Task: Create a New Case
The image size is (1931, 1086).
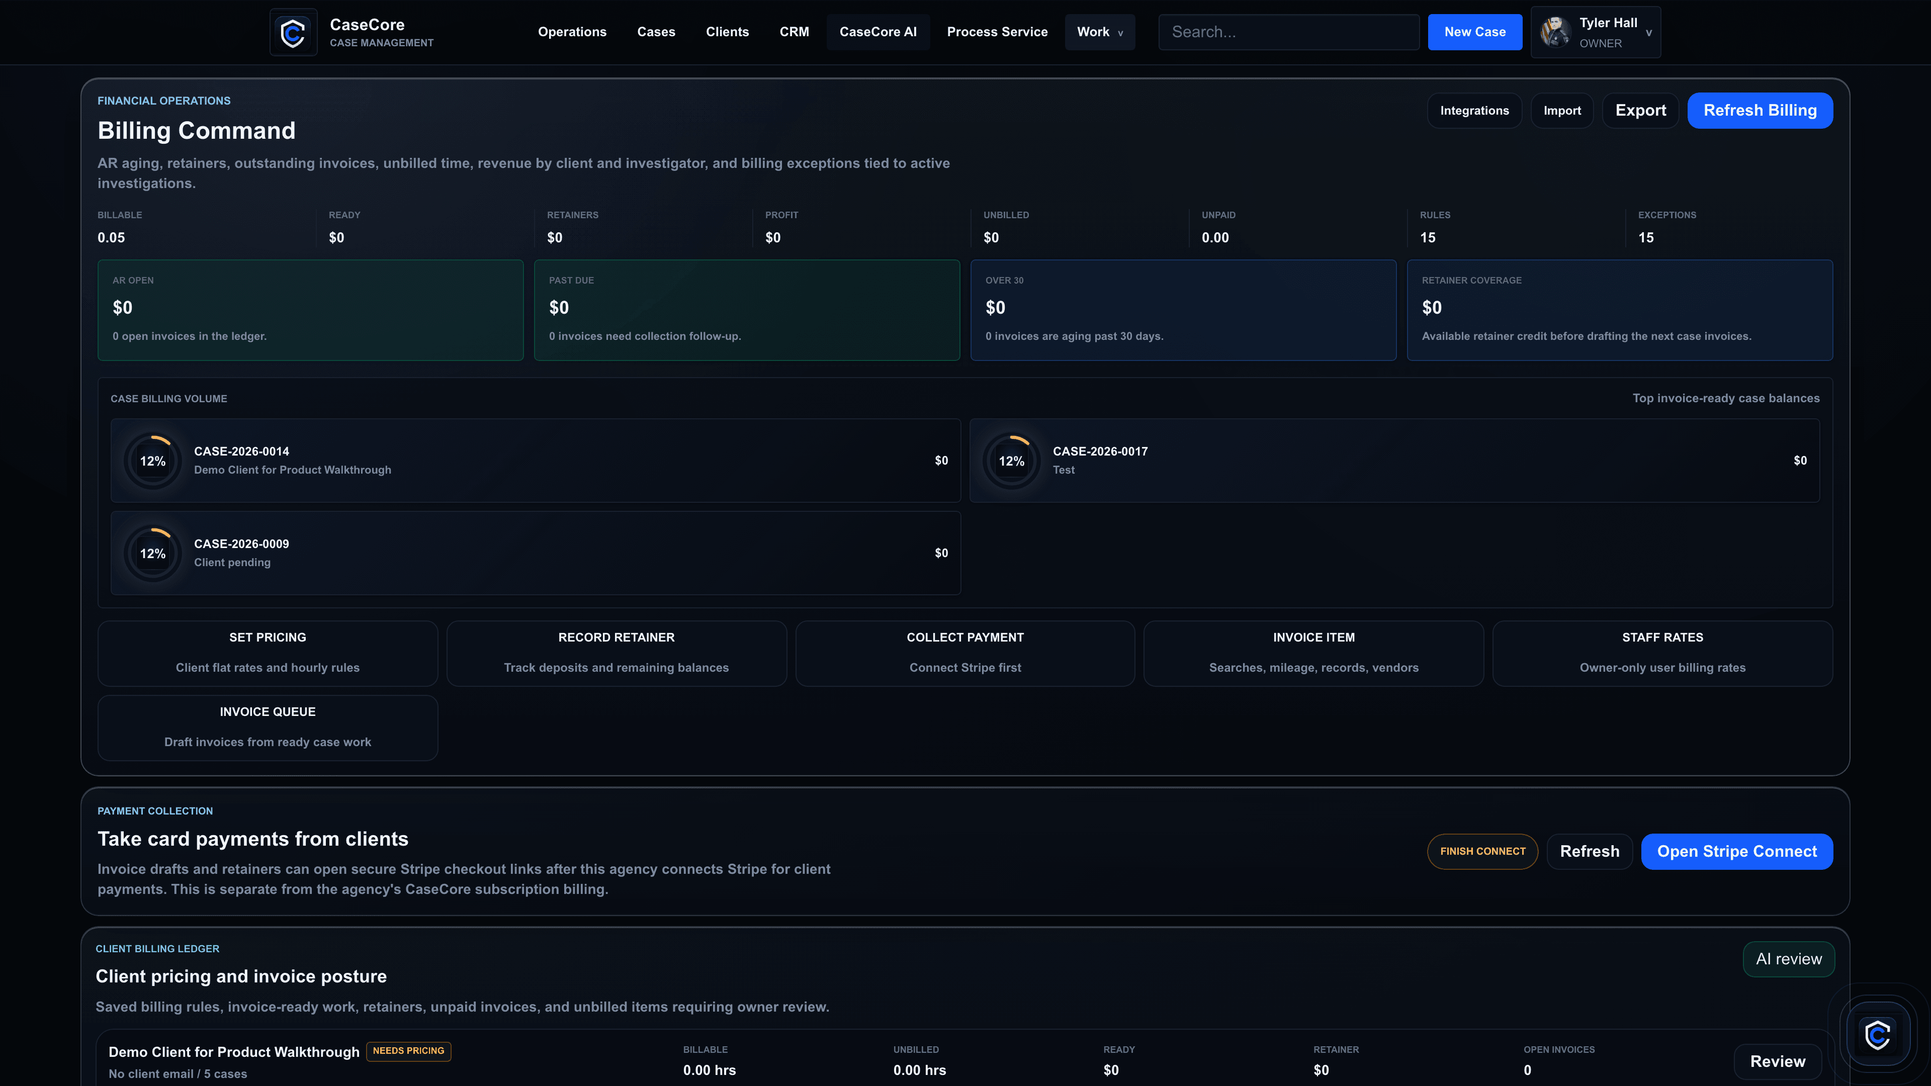Action: pos(1474,32)
